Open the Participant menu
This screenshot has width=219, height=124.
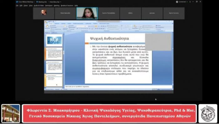[x=49, y=6]
